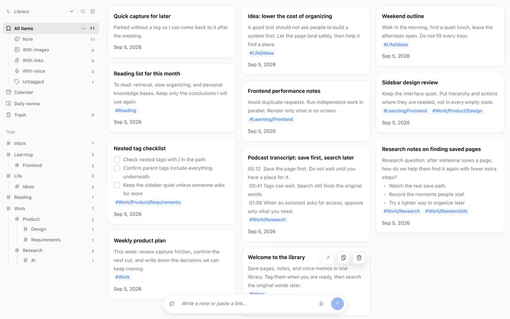Send note with the blue arrow button
The width and height of the screenshot is (510, 319).
[x=337, y=304]
